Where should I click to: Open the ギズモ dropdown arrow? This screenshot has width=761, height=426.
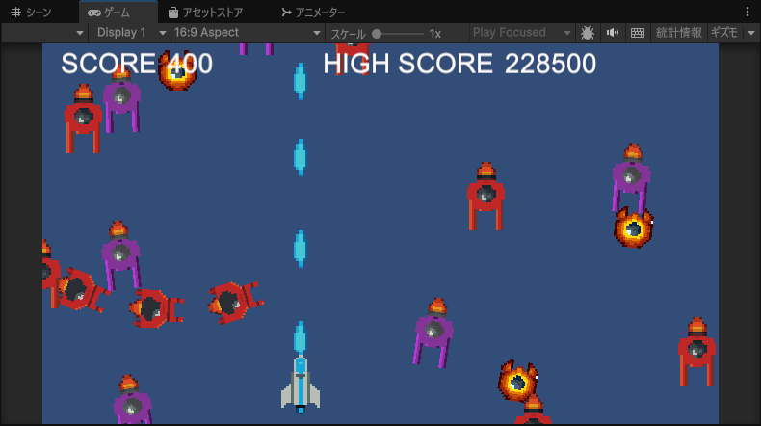tap(751, 33)
